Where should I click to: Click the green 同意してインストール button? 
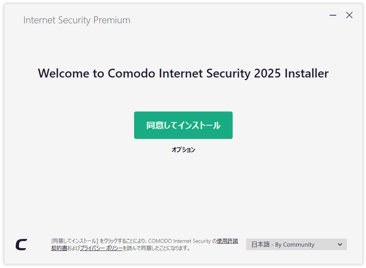click(x=183, y=125)
